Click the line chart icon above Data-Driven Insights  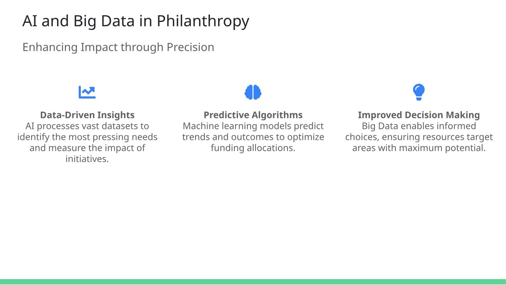(87, 92)
